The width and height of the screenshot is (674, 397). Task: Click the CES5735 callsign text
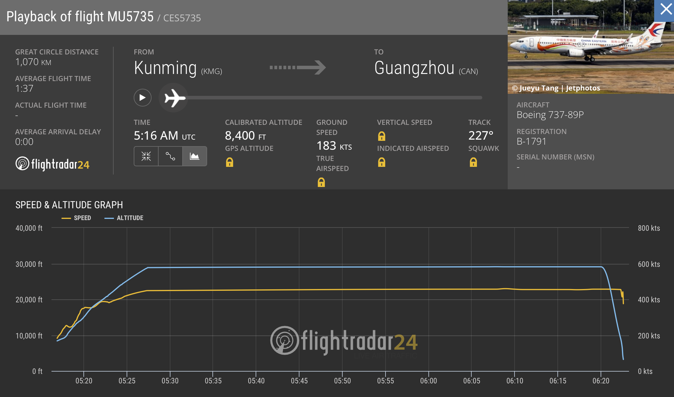click(182, 18)
